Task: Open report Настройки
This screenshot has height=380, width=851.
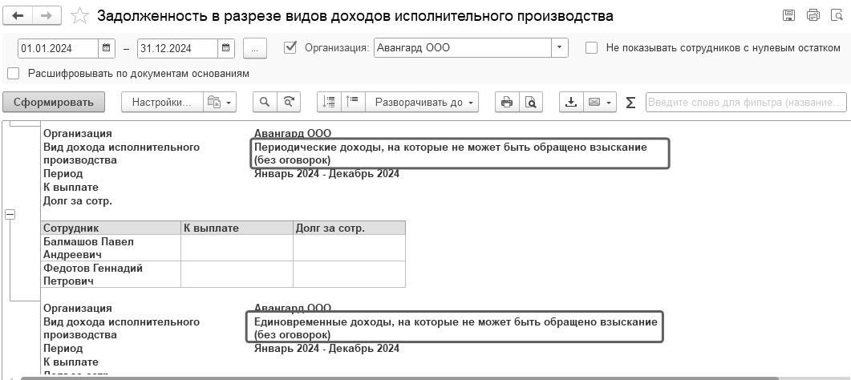Action: point(162,102)
